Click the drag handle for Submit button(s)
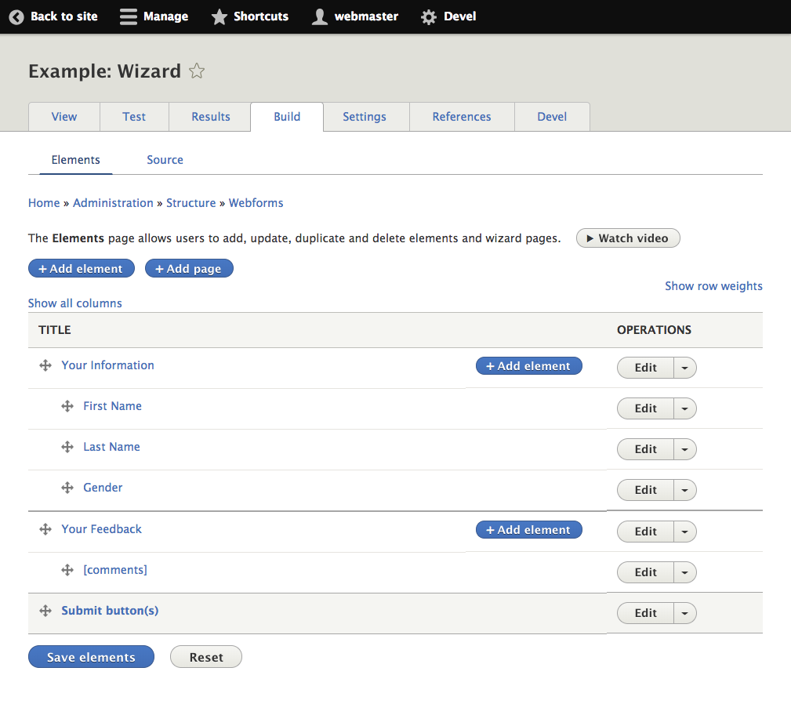 point(45,611)
